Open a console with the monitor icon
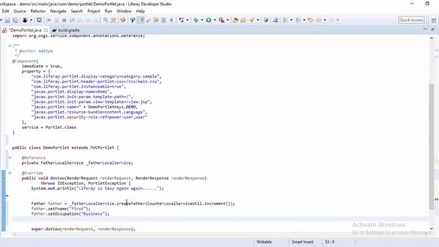The height and width of the screenshot is (247, 439). click(39, 20)
